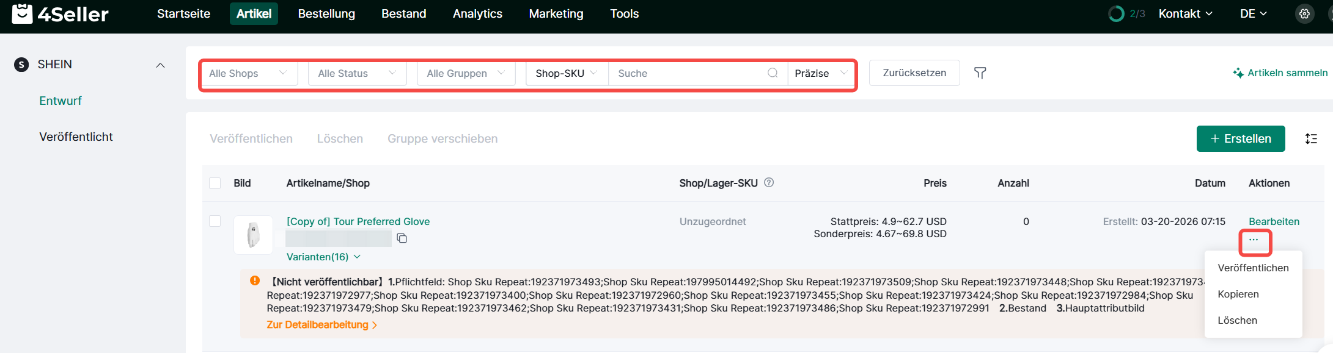Image resolution: width=1333 pixels, height=353 pixels.
Task: Open the settings gear icon
Action: [1304, 13]
